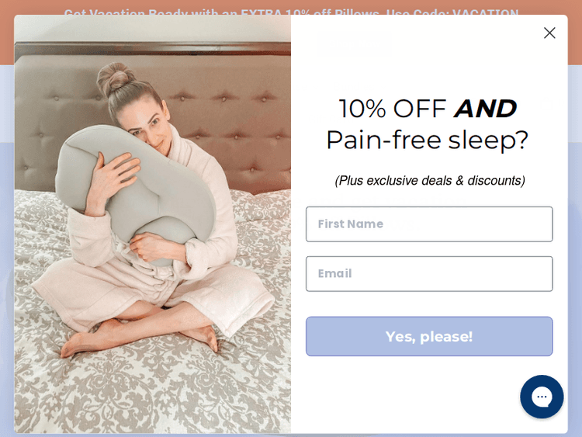The height and width of the screenshot is (437, 582).
Task: Open the chat bubble widget
Action: [542, 397]
